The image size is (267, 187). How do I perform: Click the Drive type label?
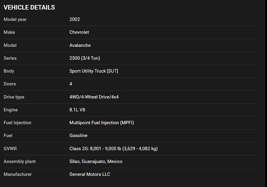tap(14, 97)
